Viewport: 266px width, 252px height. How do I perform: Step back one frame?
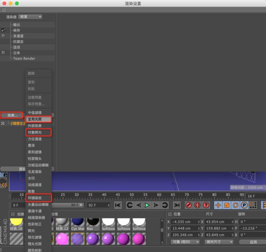point(139,205)
